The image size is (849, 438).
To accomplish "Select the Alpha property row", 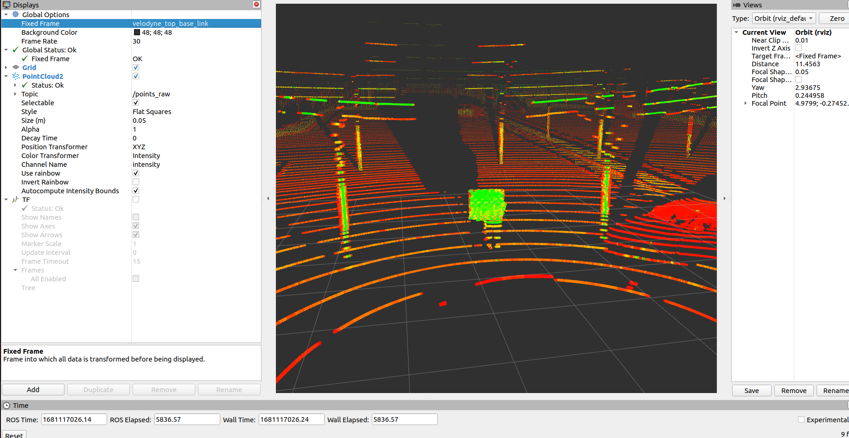I will [x=131, y=129].
